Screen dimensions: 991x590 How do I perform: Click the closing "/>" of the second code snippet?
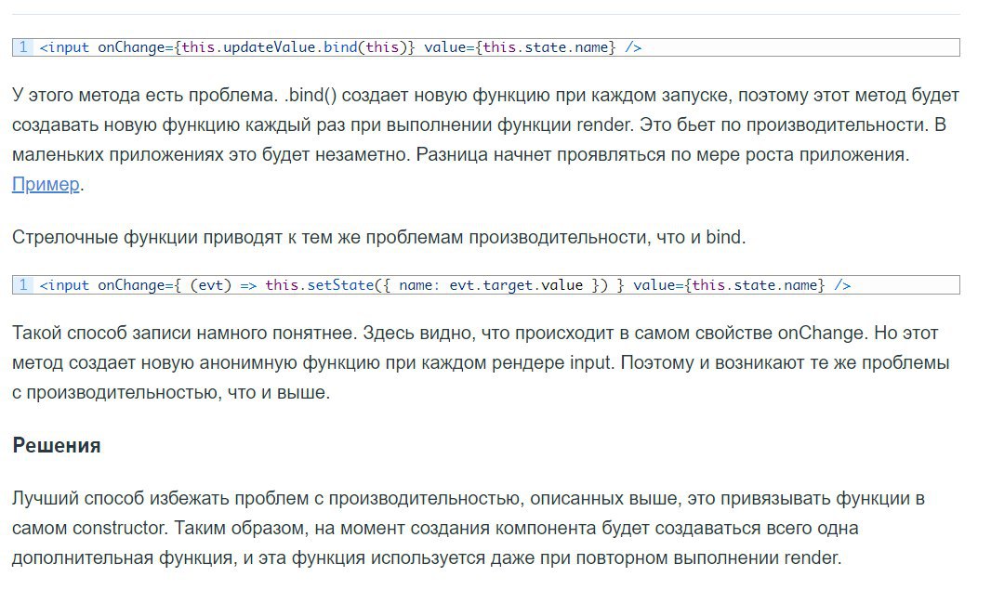[842, 285]
